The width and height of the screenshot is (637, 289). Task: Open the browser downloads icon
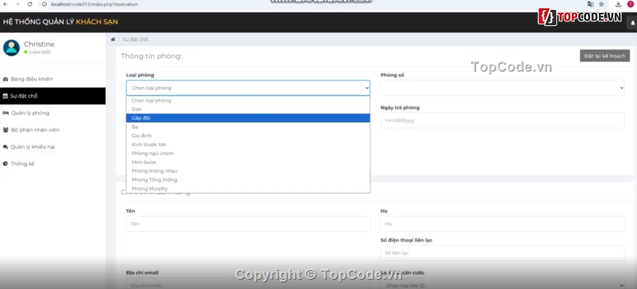[x=618, y=4]
